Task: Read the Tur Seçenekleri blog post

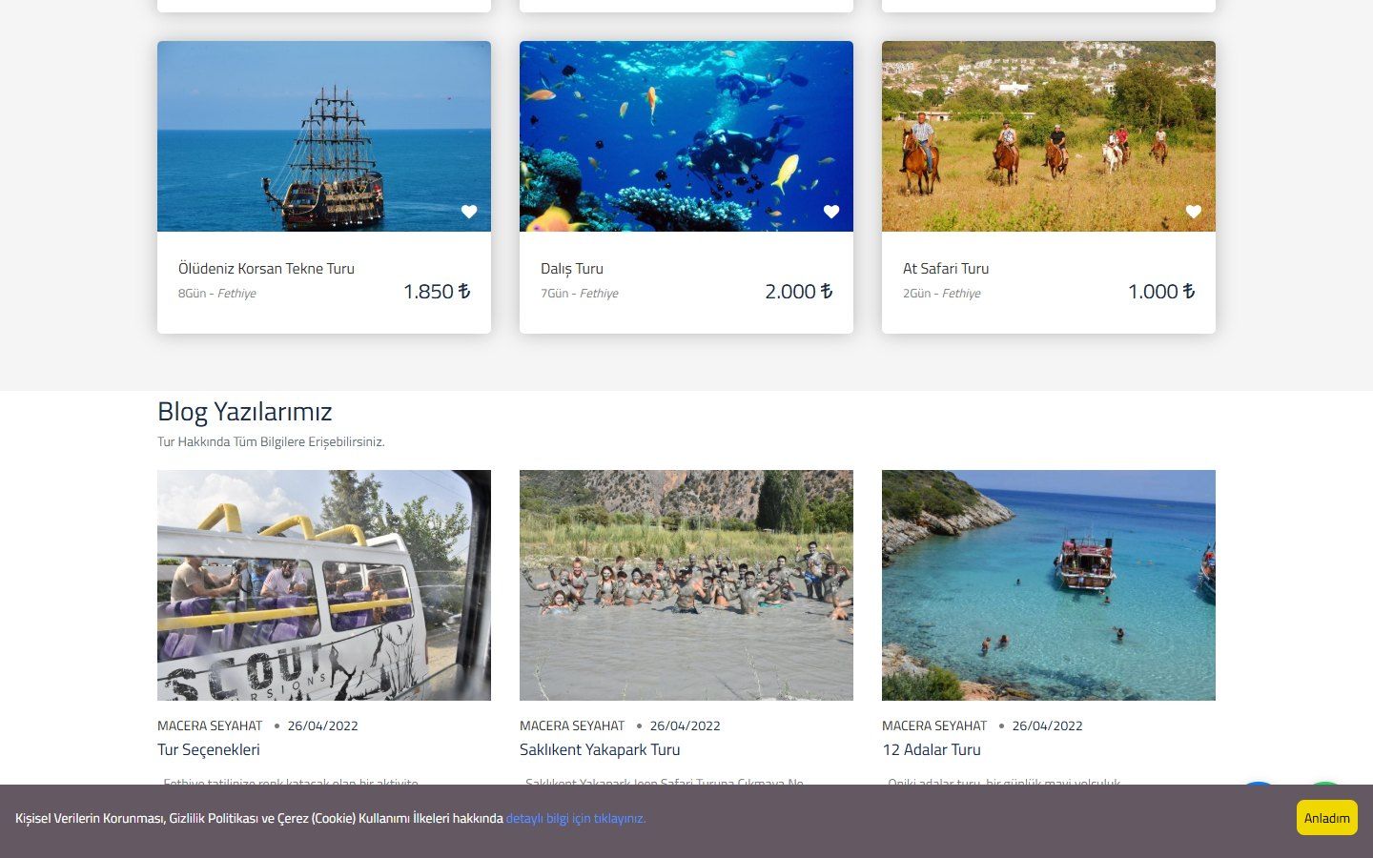Action: tap(209, 750)
